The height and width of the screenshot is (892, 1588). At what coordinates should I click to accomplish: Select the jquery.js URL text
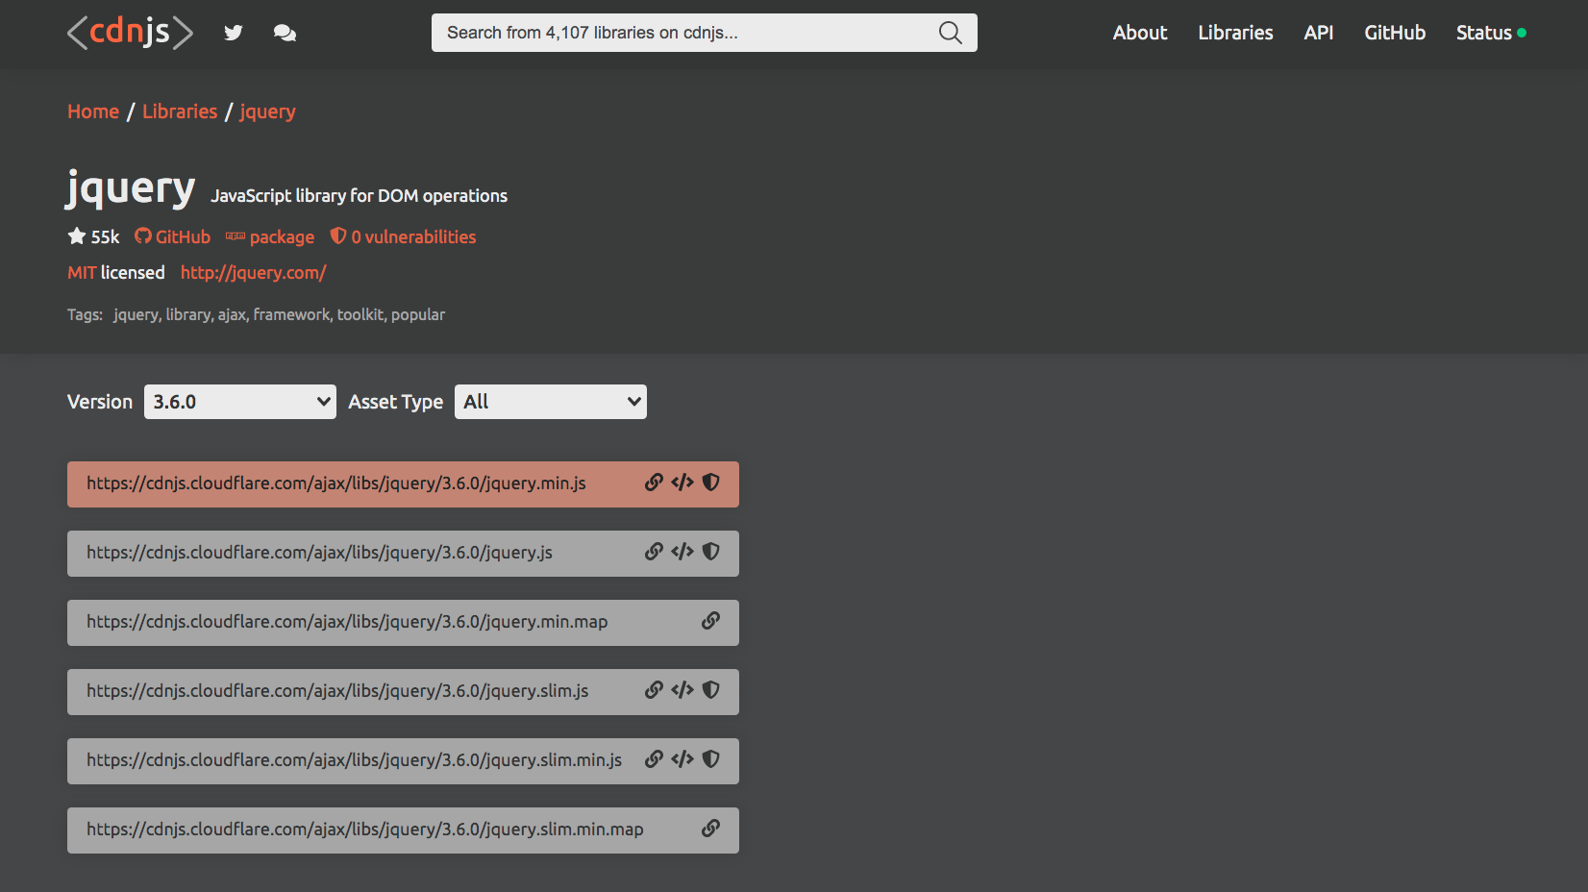pyautogui.click(x=319, y=553)
